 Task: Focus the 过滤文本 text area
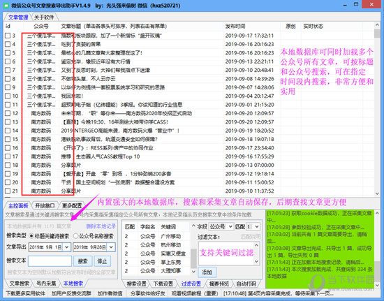coord(226,254)
